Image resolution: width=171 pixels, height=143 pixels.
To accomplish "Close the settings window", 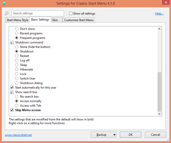I will coord(166,2).
